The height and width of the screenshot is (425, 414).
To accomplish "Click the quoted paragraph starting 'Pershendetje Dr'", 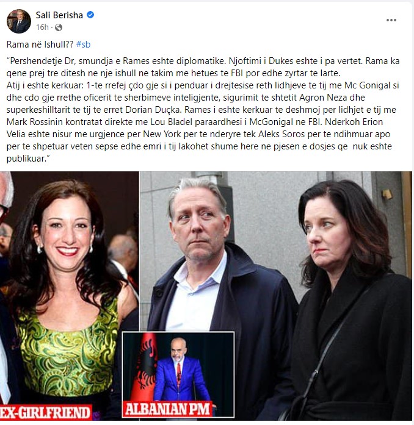I will [203, 110].
